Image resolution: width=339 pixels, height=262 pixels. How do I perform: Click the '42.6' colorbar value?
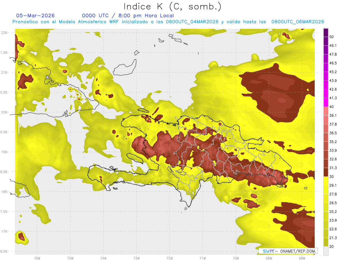pos(333,89)
